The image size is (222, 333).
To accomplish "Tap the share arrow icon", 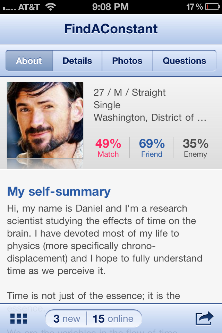I will (x=204, y=318).
